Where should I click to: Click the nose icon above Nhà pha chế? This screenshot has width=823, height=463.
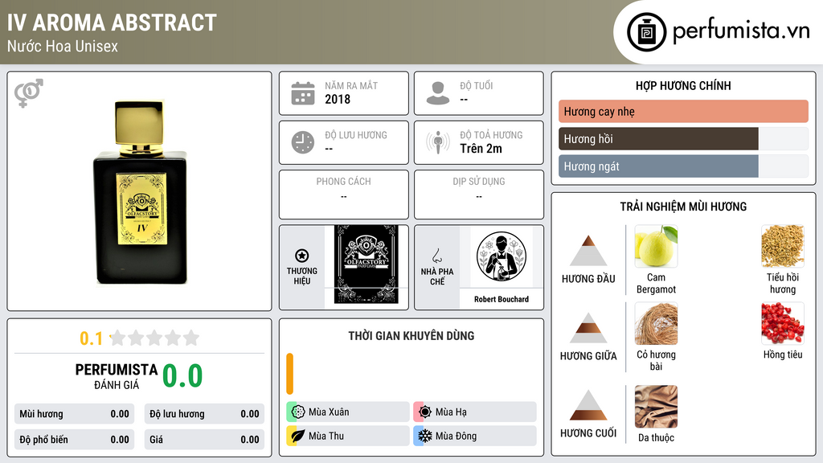[436, 256]
